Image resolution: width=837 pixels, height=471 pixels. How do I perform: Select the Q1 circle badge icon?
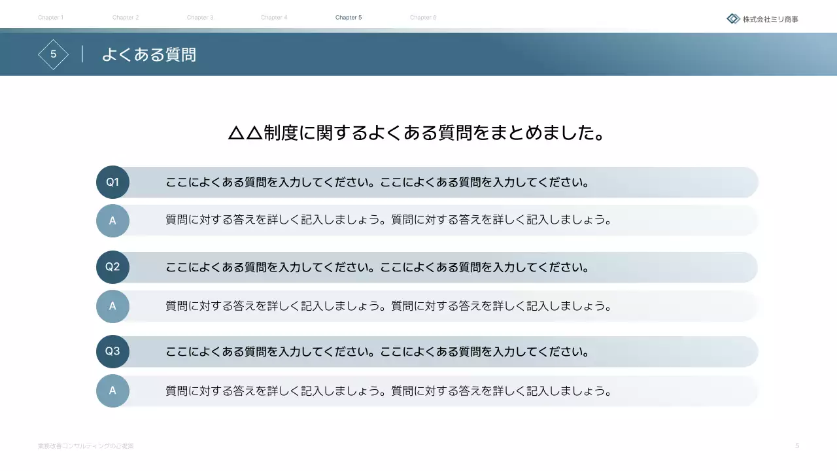coord(112,182)
